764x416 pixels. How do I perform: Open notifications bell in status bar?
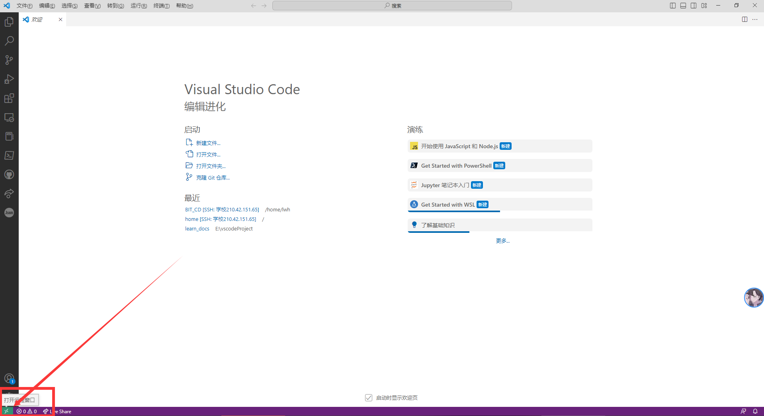755,411
